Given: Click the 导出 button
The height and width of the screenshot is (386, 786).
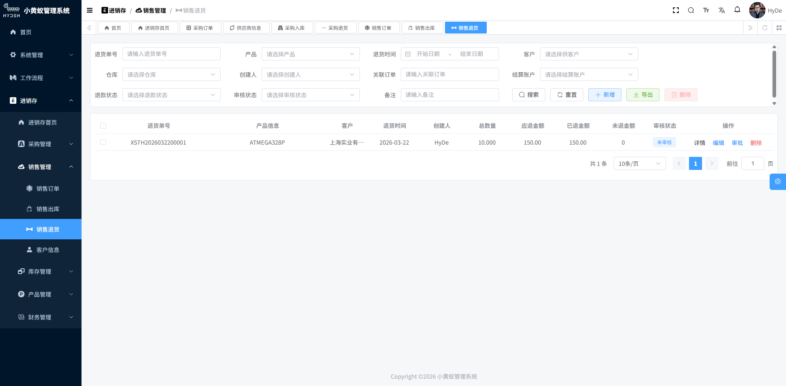Looking at the screenshot, I should coord(643,95).
